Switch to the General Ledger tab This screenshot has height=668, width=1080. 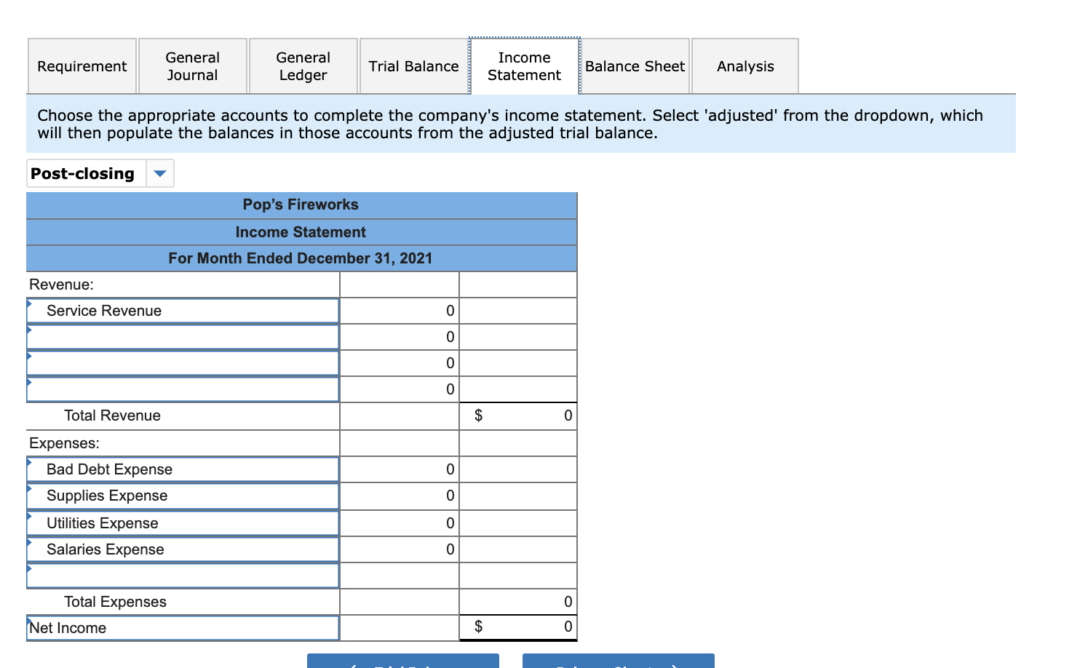[x=303, y=65]
